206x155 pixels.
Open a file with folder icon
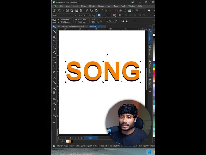(60, 10)
